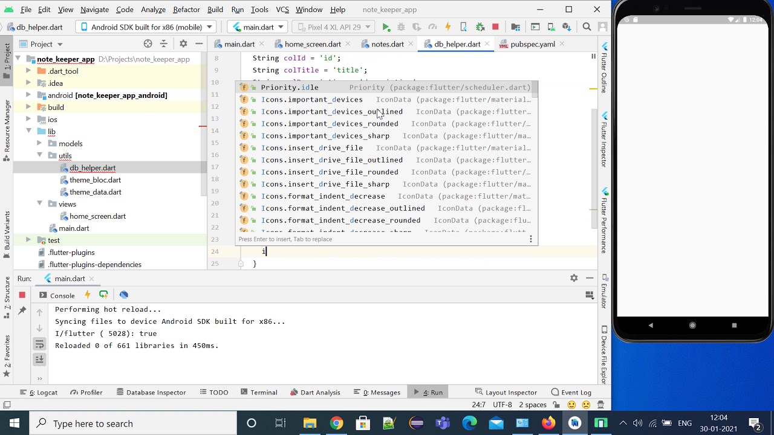
Task: Open theme_bloc.dart in project tree
Action: (95, 179)
